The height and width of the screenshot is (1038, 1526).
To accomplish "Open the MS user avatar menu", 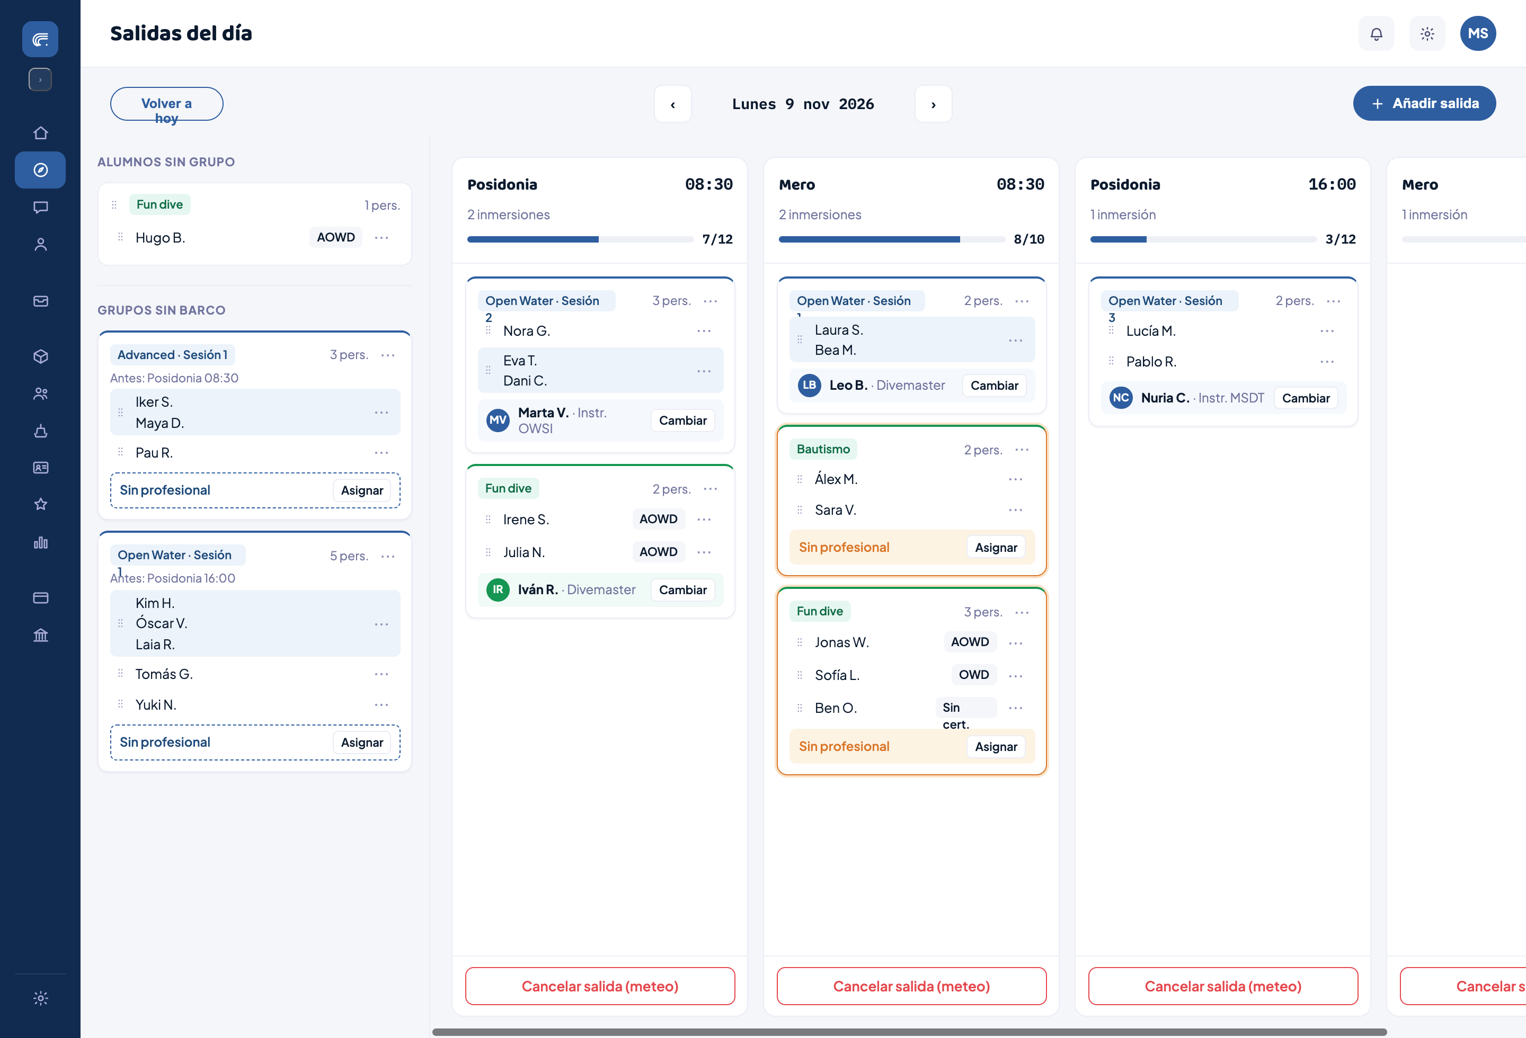I will pos(1478,33).
